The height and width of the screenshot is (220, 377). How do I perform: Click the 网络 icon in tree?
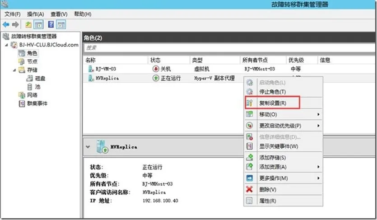pyautogui.click(x=22, y=95)
